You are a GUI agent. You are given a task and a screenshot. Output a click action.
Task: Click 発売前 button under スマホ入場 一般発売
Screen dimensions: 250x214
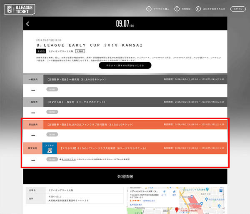[x=52, y=112]
